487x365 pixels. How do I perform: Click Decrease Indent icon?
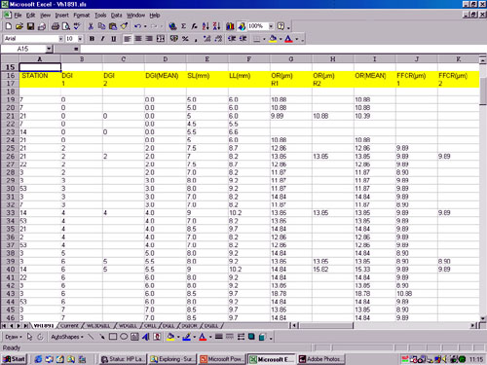click(x=232, y=39)
